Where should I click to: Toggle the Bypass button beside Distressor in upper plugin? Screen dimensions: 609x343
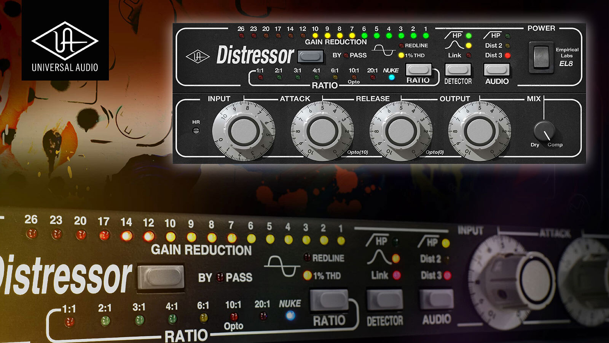(x=310, y=57)
